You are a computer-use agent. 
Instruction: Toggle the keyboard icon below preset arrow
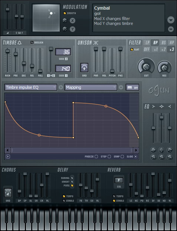171,29
